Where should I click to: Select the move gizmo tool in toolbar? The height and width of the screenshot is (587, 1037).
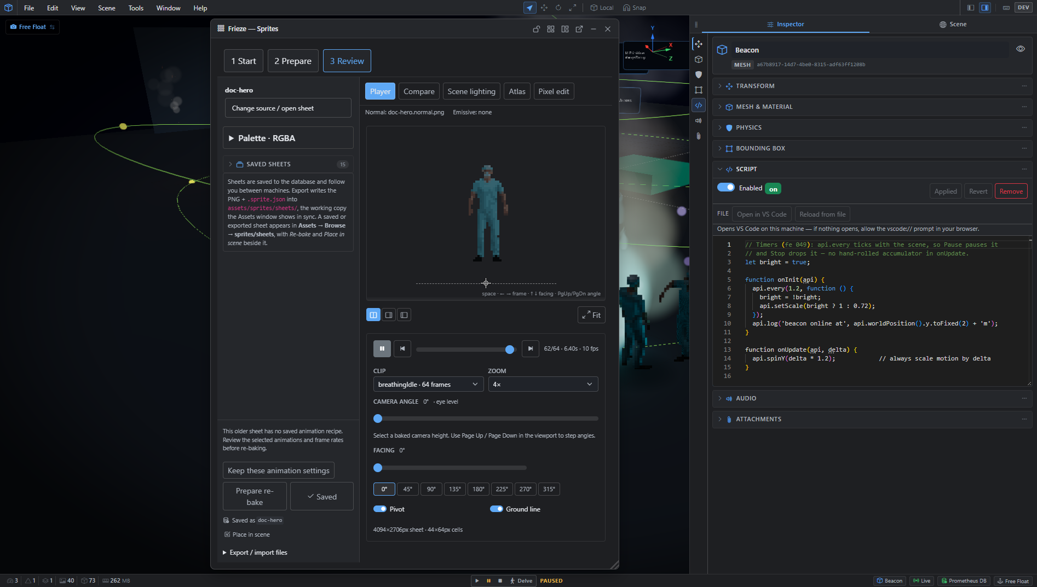pyautogui.click(x=544, y=8)
